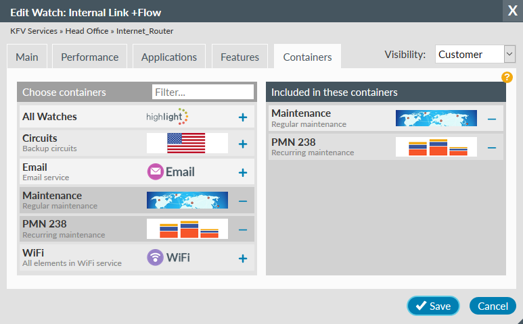Remove Maintenance from included containers panel
The image size is (523, 324).
pyautogui.click(x=492, y=119)
